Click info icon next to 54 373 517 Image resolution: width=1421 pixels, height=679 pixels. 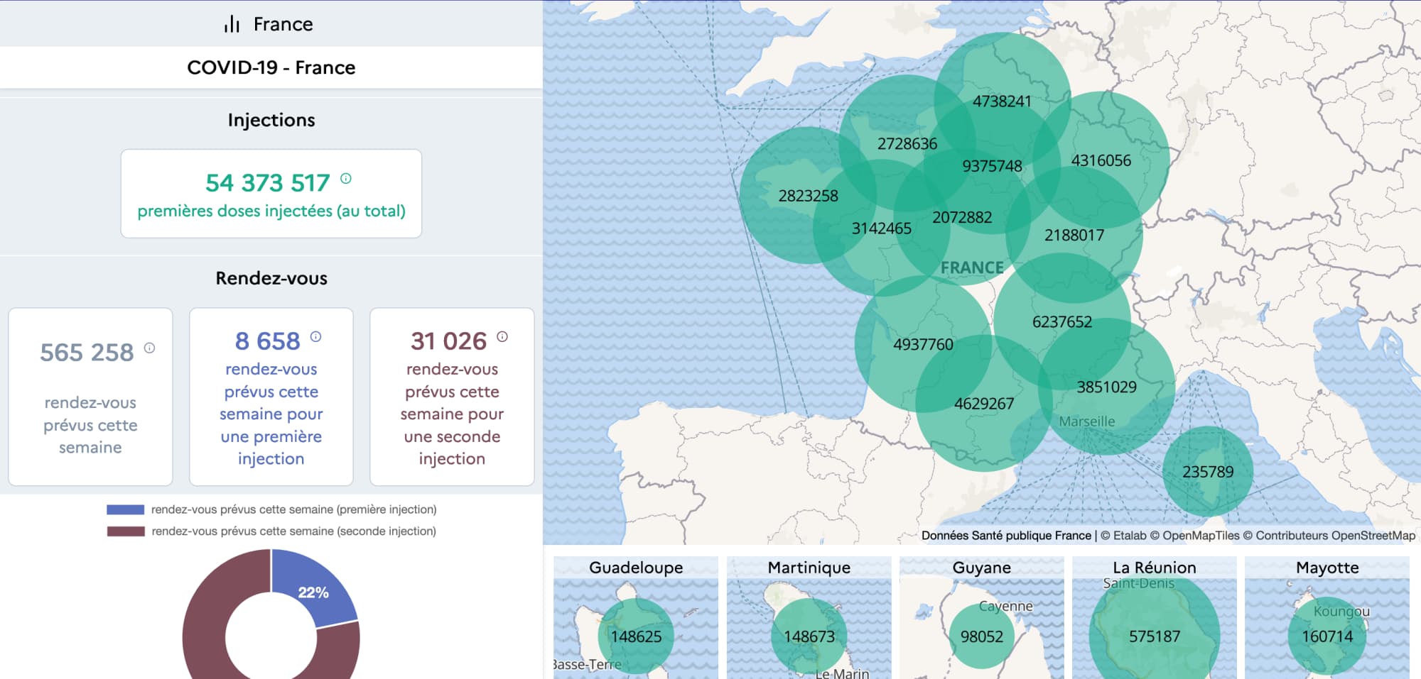click(346, 179)
